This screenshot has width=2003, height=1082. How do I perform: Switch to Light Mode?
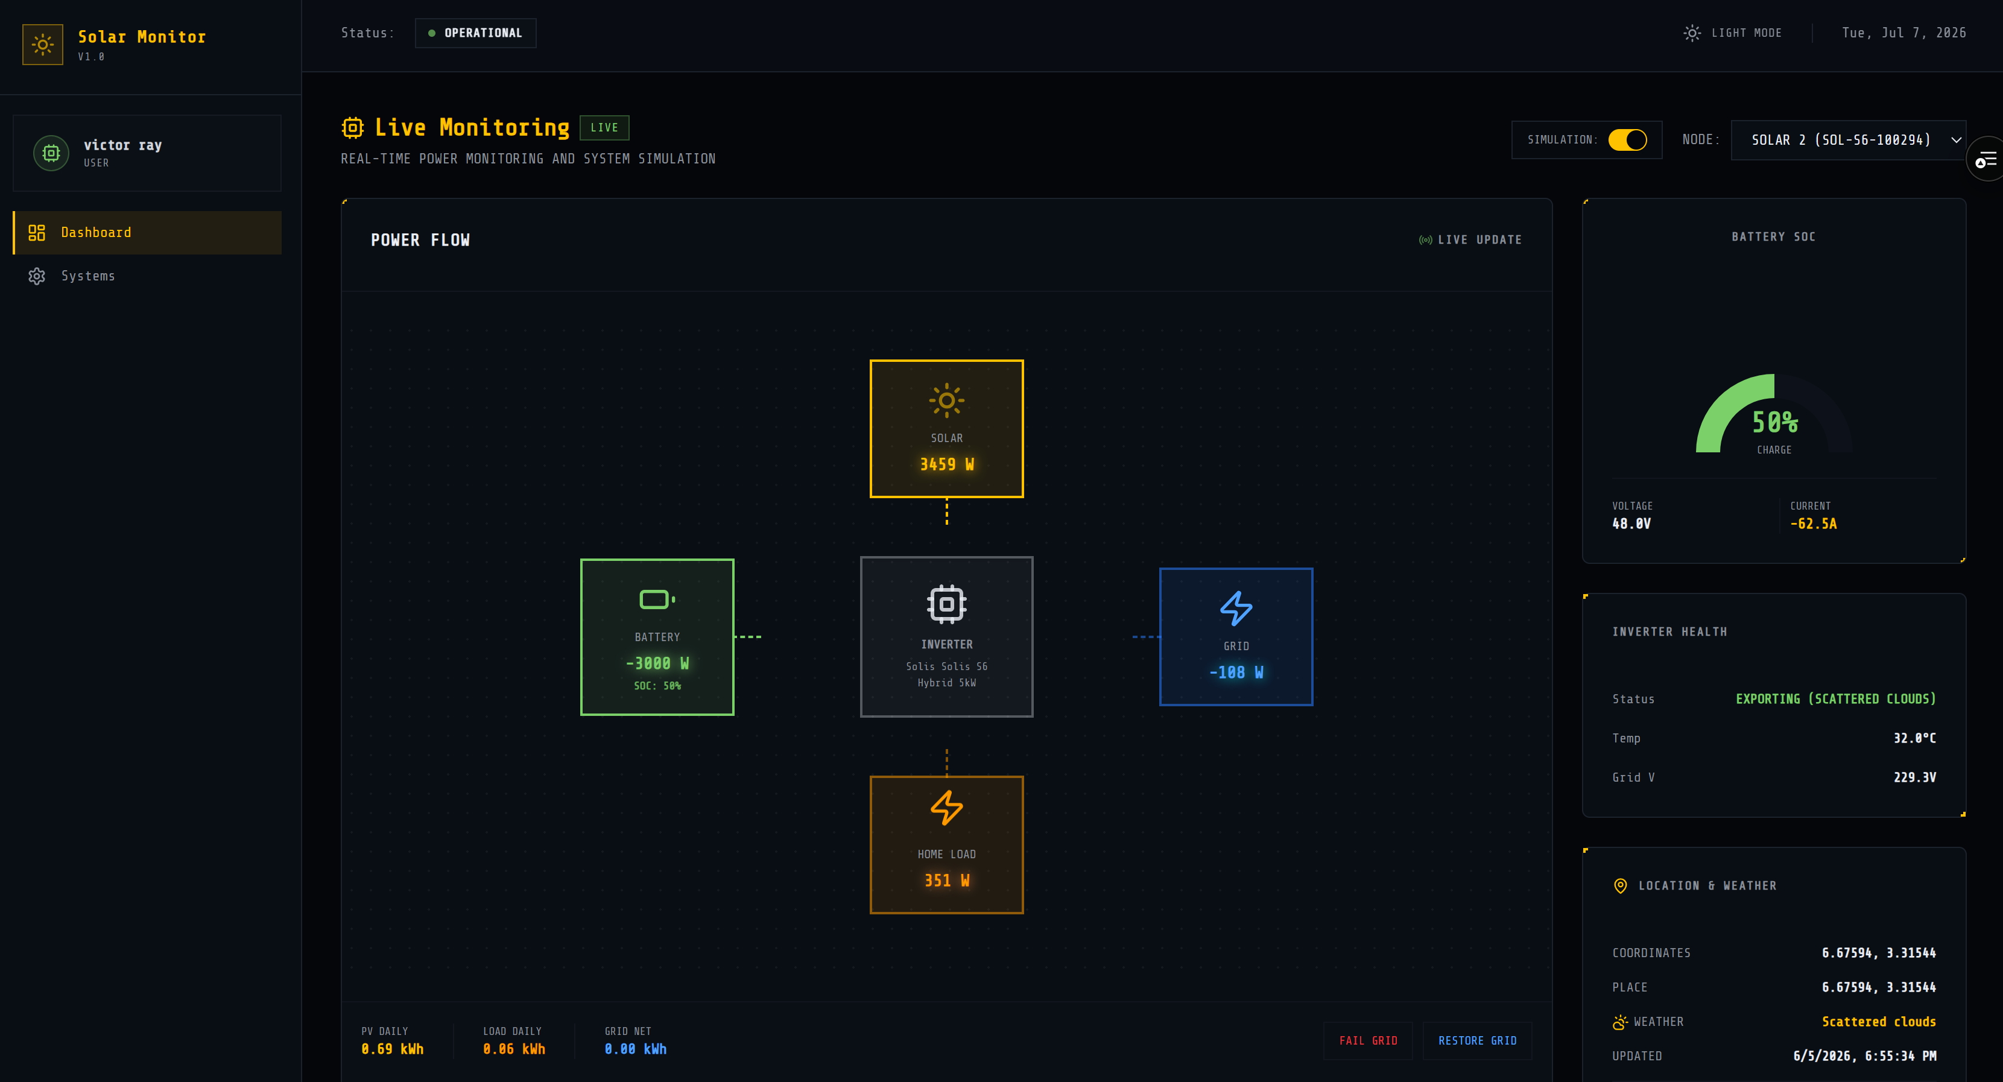coord(1732,33)
